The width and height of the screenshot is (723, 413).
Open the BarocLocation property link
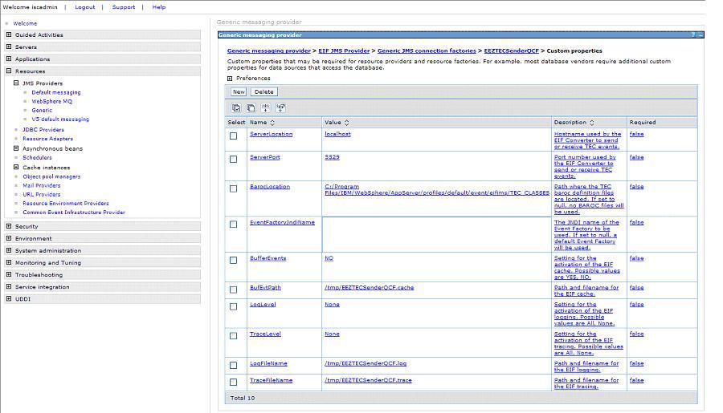coord(270,187)
